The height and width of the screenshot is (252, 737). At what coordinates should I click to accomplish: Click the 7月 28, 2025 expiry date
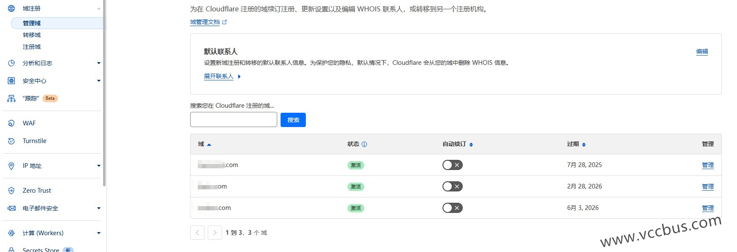[584, 165]
